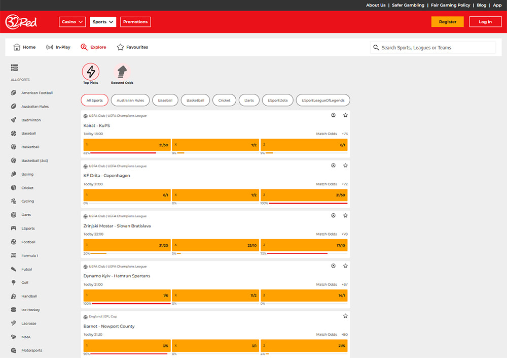Open Basketball (3x3) in the sidebar
This screenshot has width=507, height=358.
pos(29,160)
